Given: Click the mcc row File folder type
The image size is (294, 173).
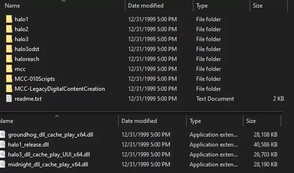Looking at the screenshot, I should (x=208, y=69).
